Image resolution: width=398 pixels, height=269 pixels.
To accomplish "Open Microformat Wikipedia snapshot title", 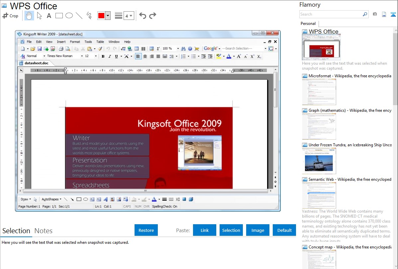I will pyautogui.click(x=350, y=76).
